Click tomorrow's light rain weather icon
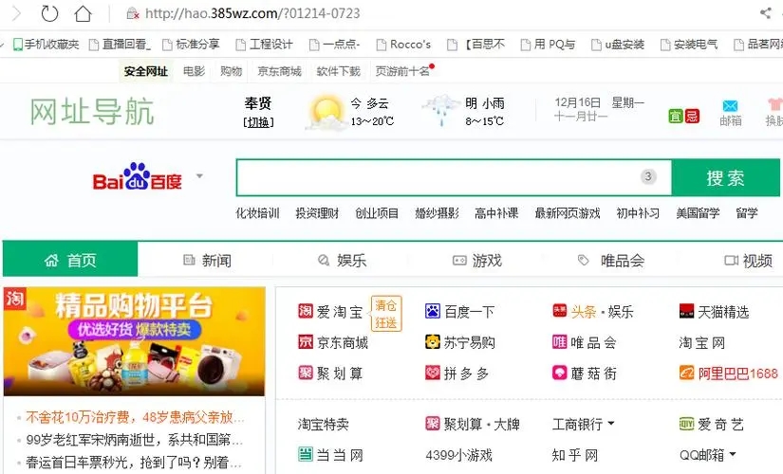This screenshot has width=783, height=474. pos(440,110)
